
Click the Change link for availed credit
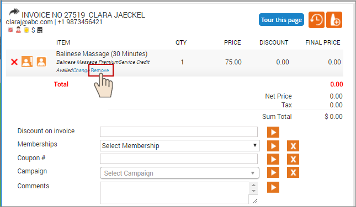pos(81,70)
